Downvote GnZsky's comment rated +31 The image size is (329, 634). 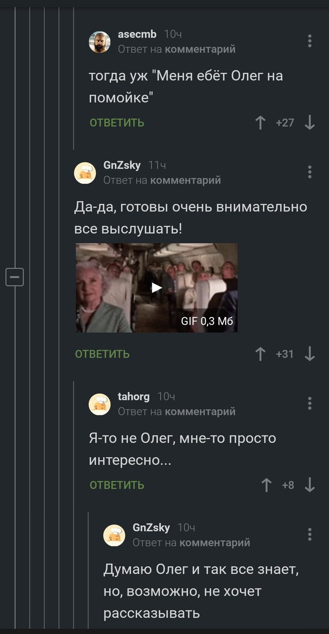click(x=310, y=354)
